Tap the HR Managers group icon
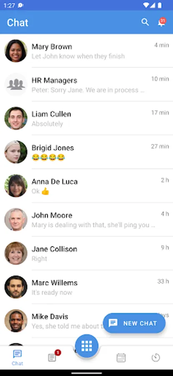 tap(16, 85)
